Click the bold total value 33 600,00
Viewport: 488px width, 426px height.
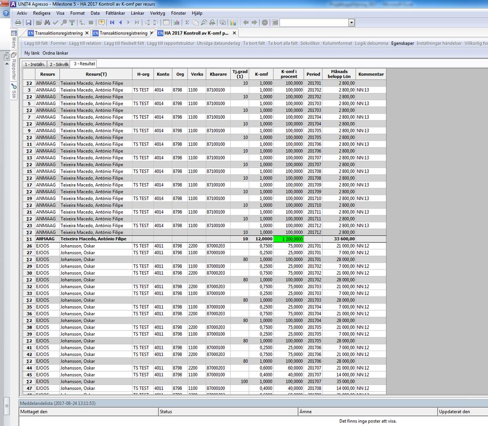[344, 239]
